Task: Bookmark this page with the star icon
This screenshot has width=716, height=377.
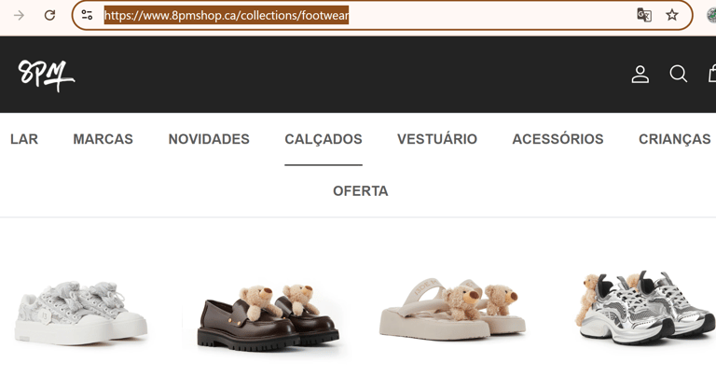Action: pos(671,15)
